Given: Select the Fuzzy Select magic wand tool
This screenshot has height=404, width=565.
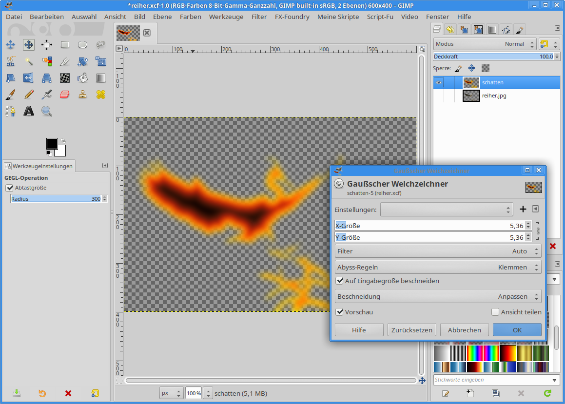Looking at the screenshot, I should (x=29, y=61).
